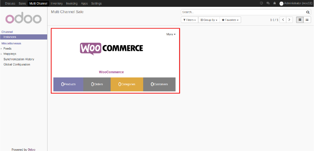Open the Discuss menu

tap(10, 3)
